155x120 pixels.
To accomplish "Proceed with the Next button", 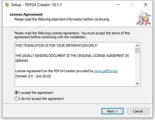I will (x=112, y=111).
